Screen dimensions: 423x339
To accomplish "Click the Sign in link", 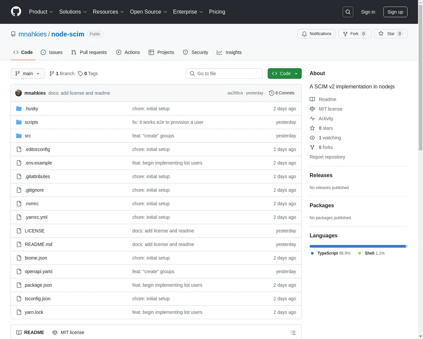I will (x=368, y=12).
